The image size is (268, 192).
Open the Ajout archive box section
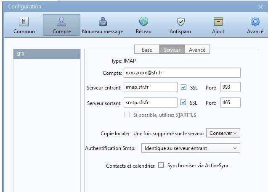[x=218, y=25]
